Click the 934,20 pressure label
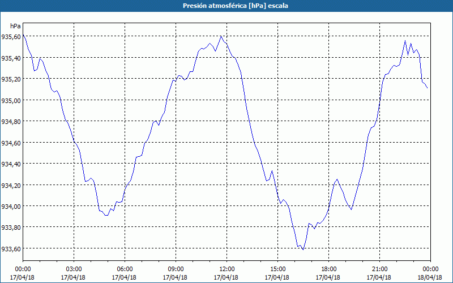453x283 pixels. point(11,186)
